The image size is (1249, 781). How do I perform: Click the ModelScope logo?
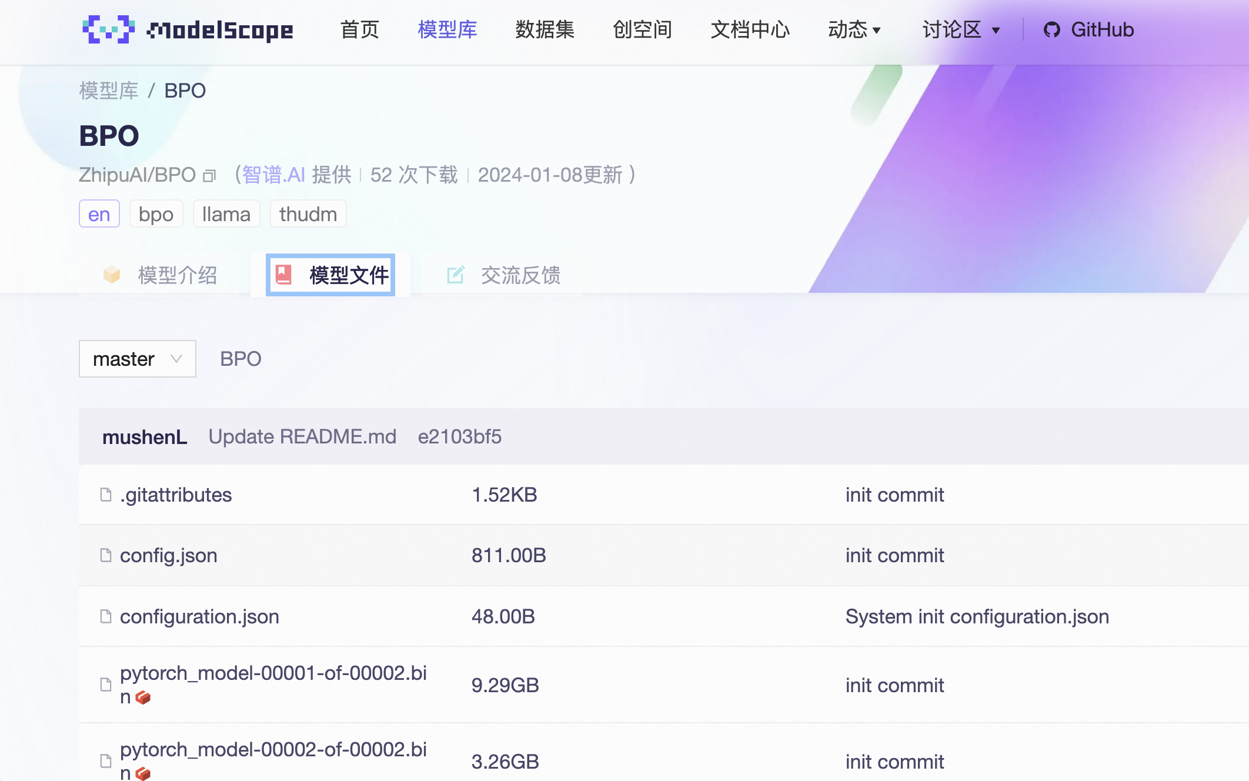pos(188,29)
